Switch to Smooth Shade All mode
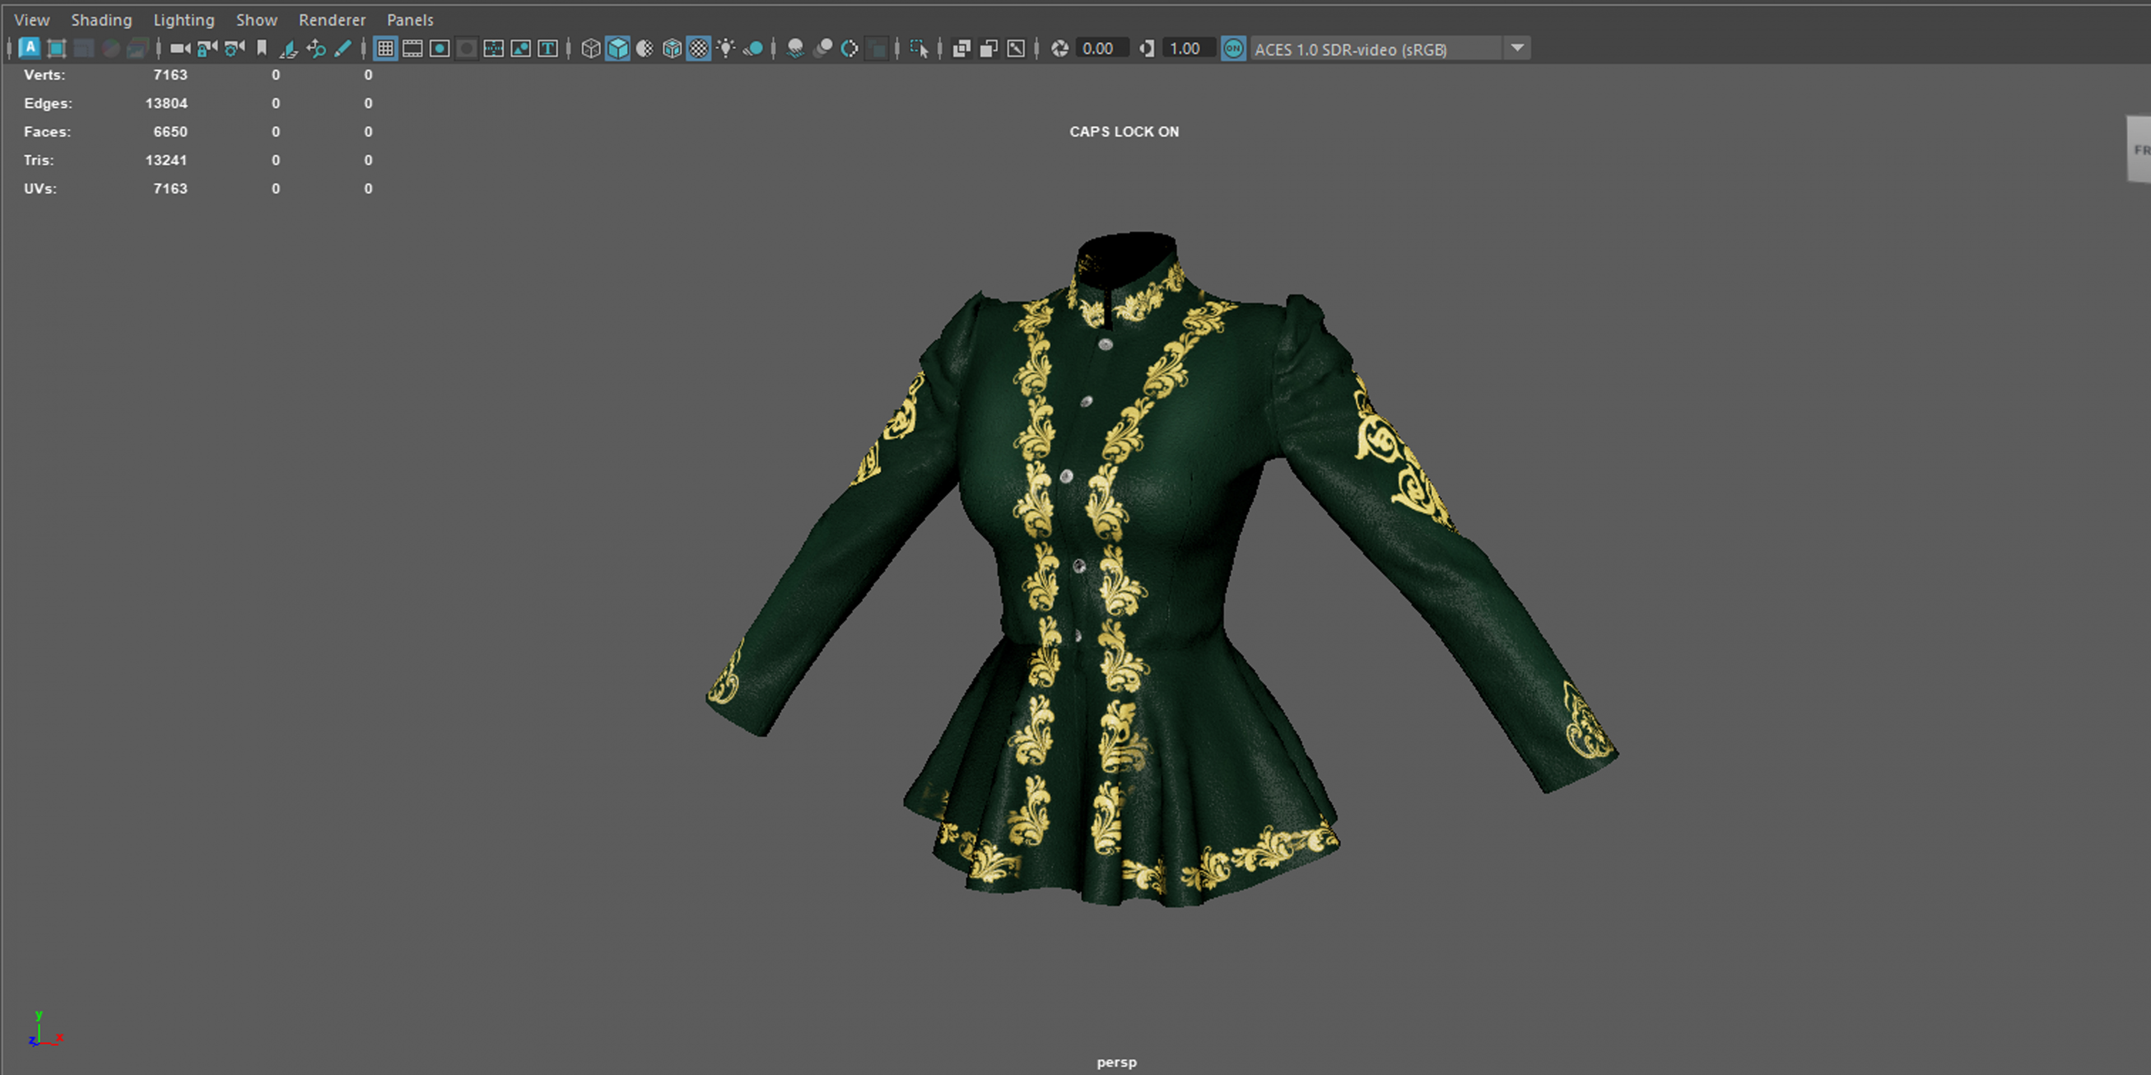The height and width of the screenshot is (1075, 2151). click(618, 48)
